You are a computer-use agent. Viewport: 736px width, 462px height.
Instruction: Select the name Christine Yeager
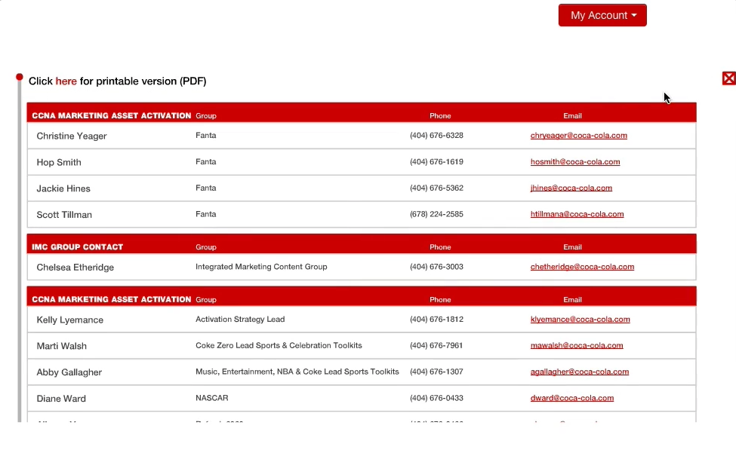tap(72, 136)
